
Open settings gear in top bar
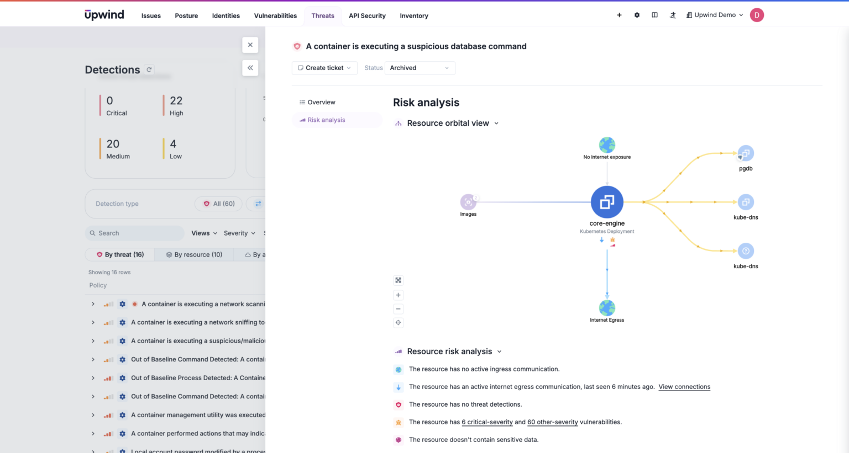pos(637,15)
